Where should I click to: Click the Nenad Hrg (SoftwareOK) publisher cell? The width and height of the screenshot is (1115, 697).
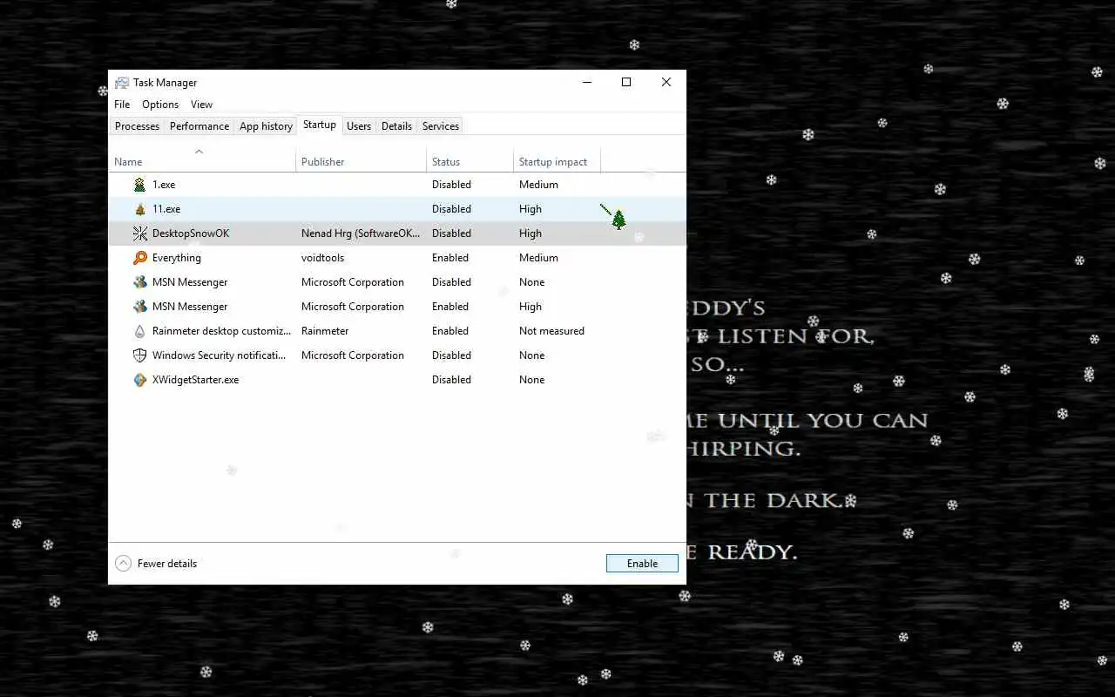tap(361, 233)
